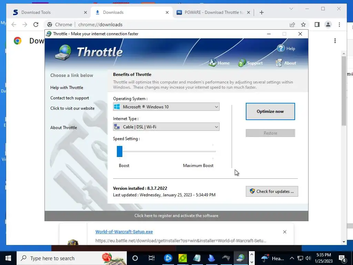Viewport: 353px width, 265px height.
Task: Open the World-of-Warcraft-Setup.exe download link
Action: (x=124, y=232)
